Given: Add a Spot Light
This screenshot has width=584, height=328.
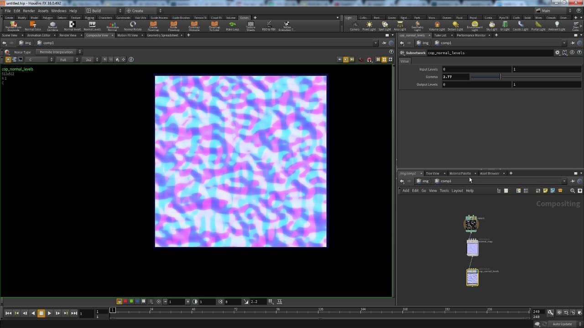Looking at the screenshot, I should click(x=384, y=26).
